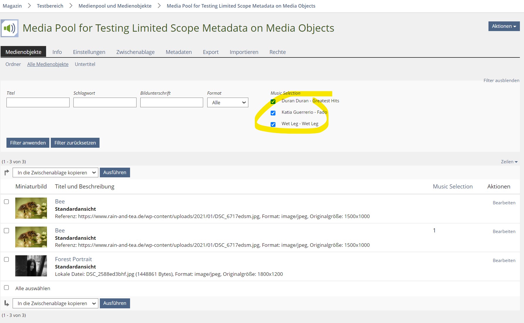Viewport: 524px width, 323px height.
Task: Click the Filter anwenden button
Action: [x=28, y=143]
